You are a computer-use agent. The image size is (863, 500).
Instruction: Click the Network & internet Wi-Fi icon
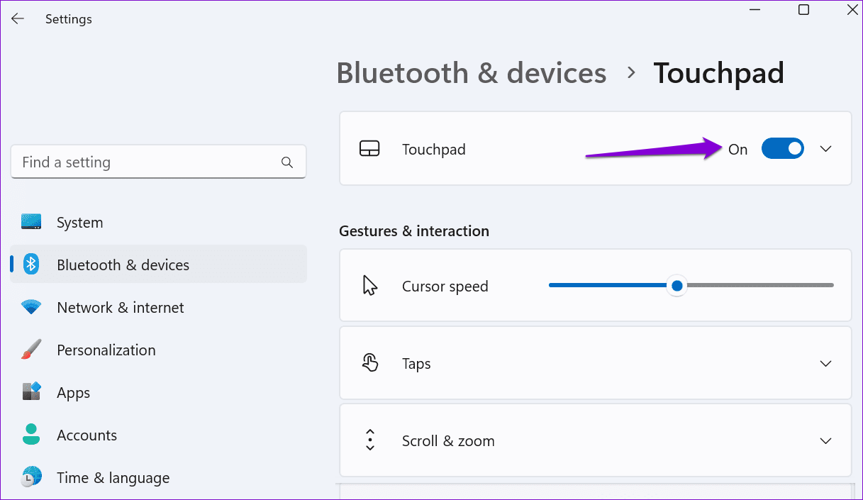coord(31,307)
